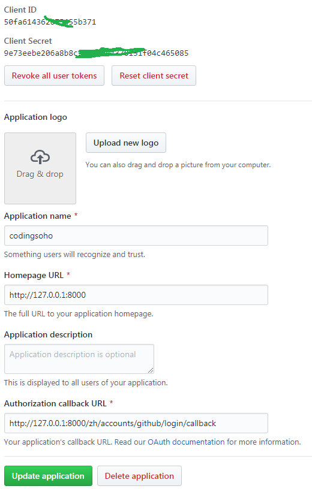Screen dimensions: 312x489
Task: Click the Homepage URL field label
Action: 34,275
